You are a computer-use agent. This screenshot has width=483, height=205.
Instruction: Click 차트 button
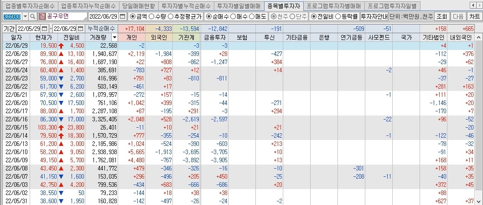(474, 16)
